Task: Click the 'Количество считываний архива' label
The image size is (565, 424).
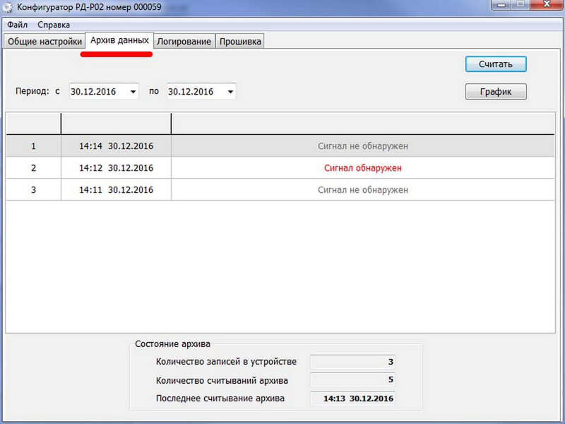Action: tap(222, 380)
